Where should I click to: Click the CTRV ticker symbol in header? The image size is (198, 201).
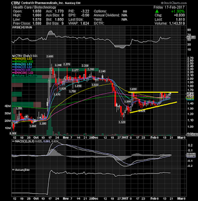16,3
